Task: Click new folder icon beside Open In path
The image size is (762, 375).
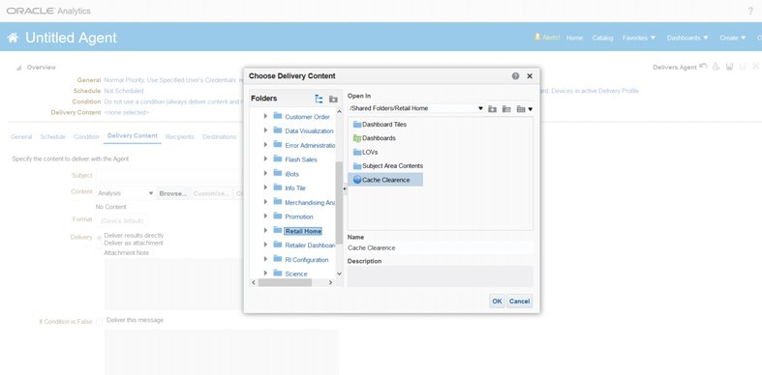Action: coord(505,108)
